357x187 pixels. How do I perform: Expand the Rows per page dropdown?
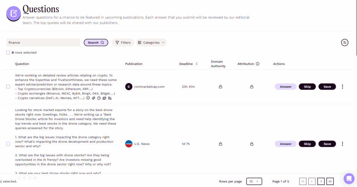[x=254, y=181]
